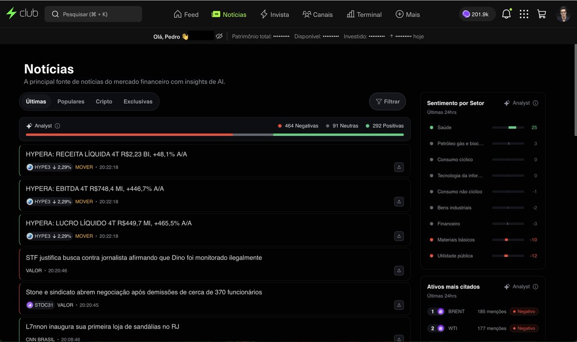The height and width of the screenshot is (342, 577).
Task: Select the Financeiro sector row
Action: 483,223
